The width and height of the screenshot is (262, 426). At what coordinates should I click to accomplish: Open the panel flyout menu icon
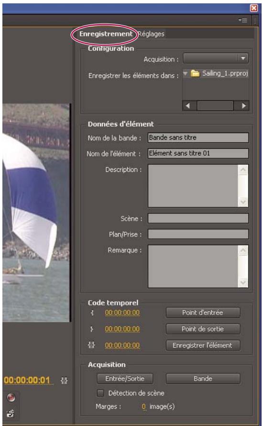pos(243,20)
